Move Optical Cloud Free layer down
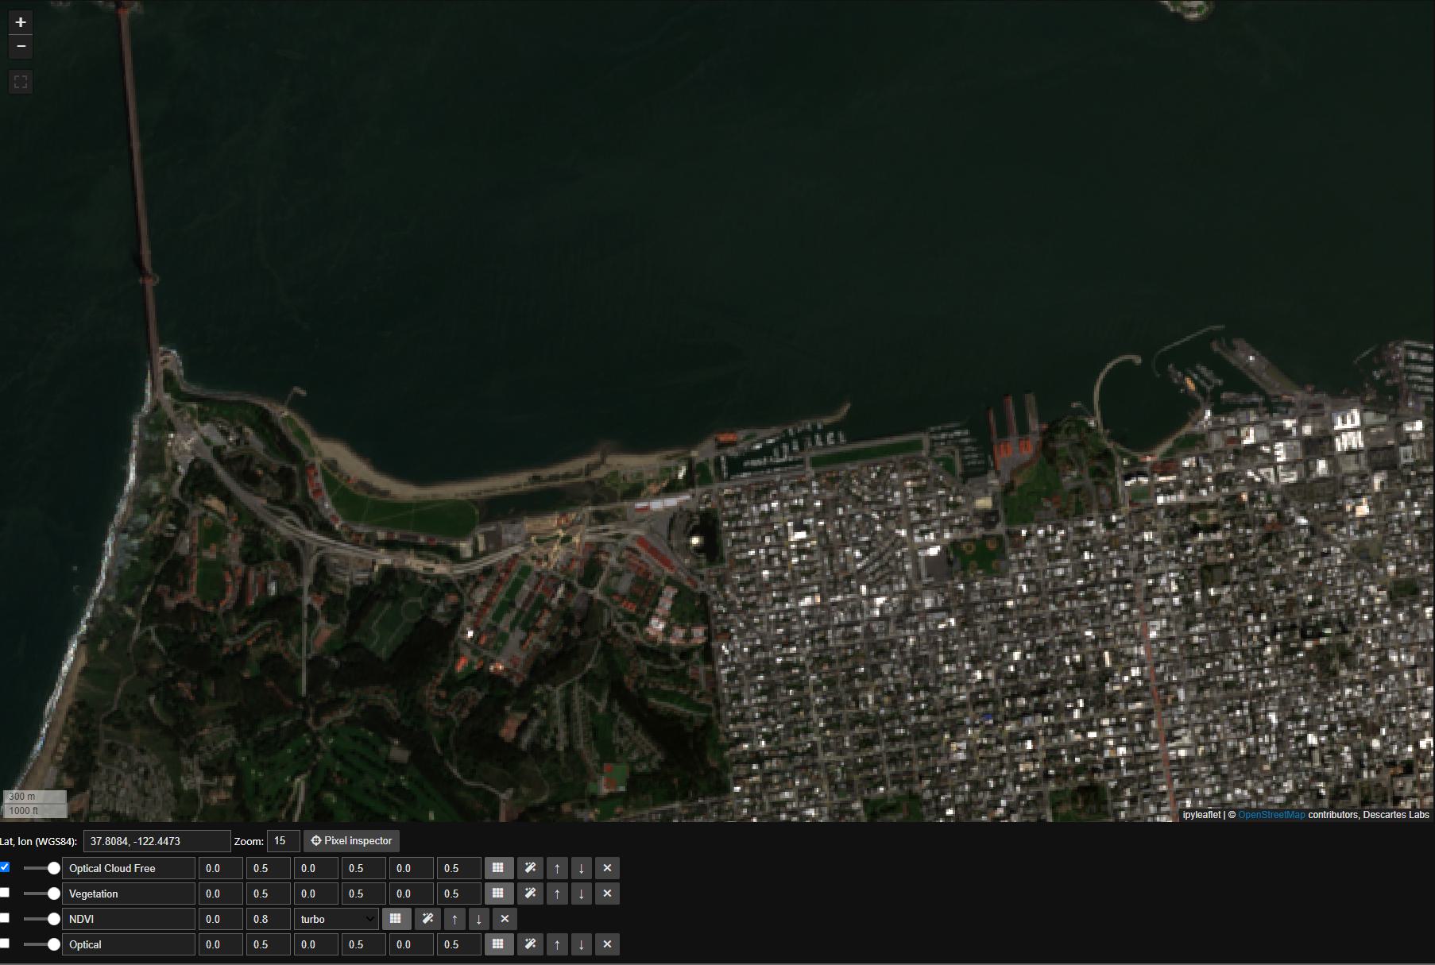Screen dimensions: 1435x965 [x=582, y=868]
